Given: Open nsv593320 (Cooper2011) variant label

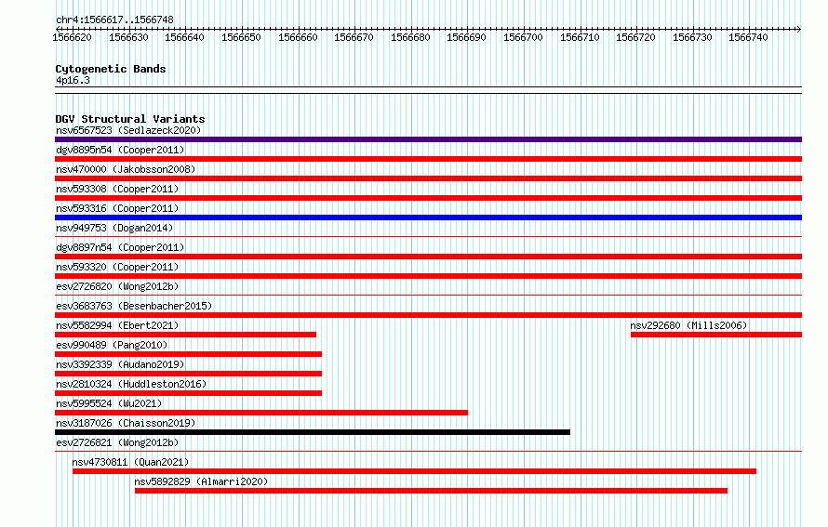Looking at the screenshot, I should coord(117,267).
